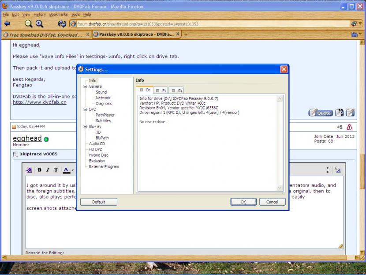This screenshot has width=366, height=275.
Task: Switch to the F: drive tab
Action: pos(161,90)
